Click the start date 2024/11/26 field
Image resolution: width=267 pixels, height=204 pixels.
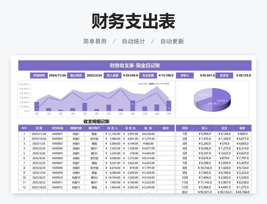coord(57,76)
